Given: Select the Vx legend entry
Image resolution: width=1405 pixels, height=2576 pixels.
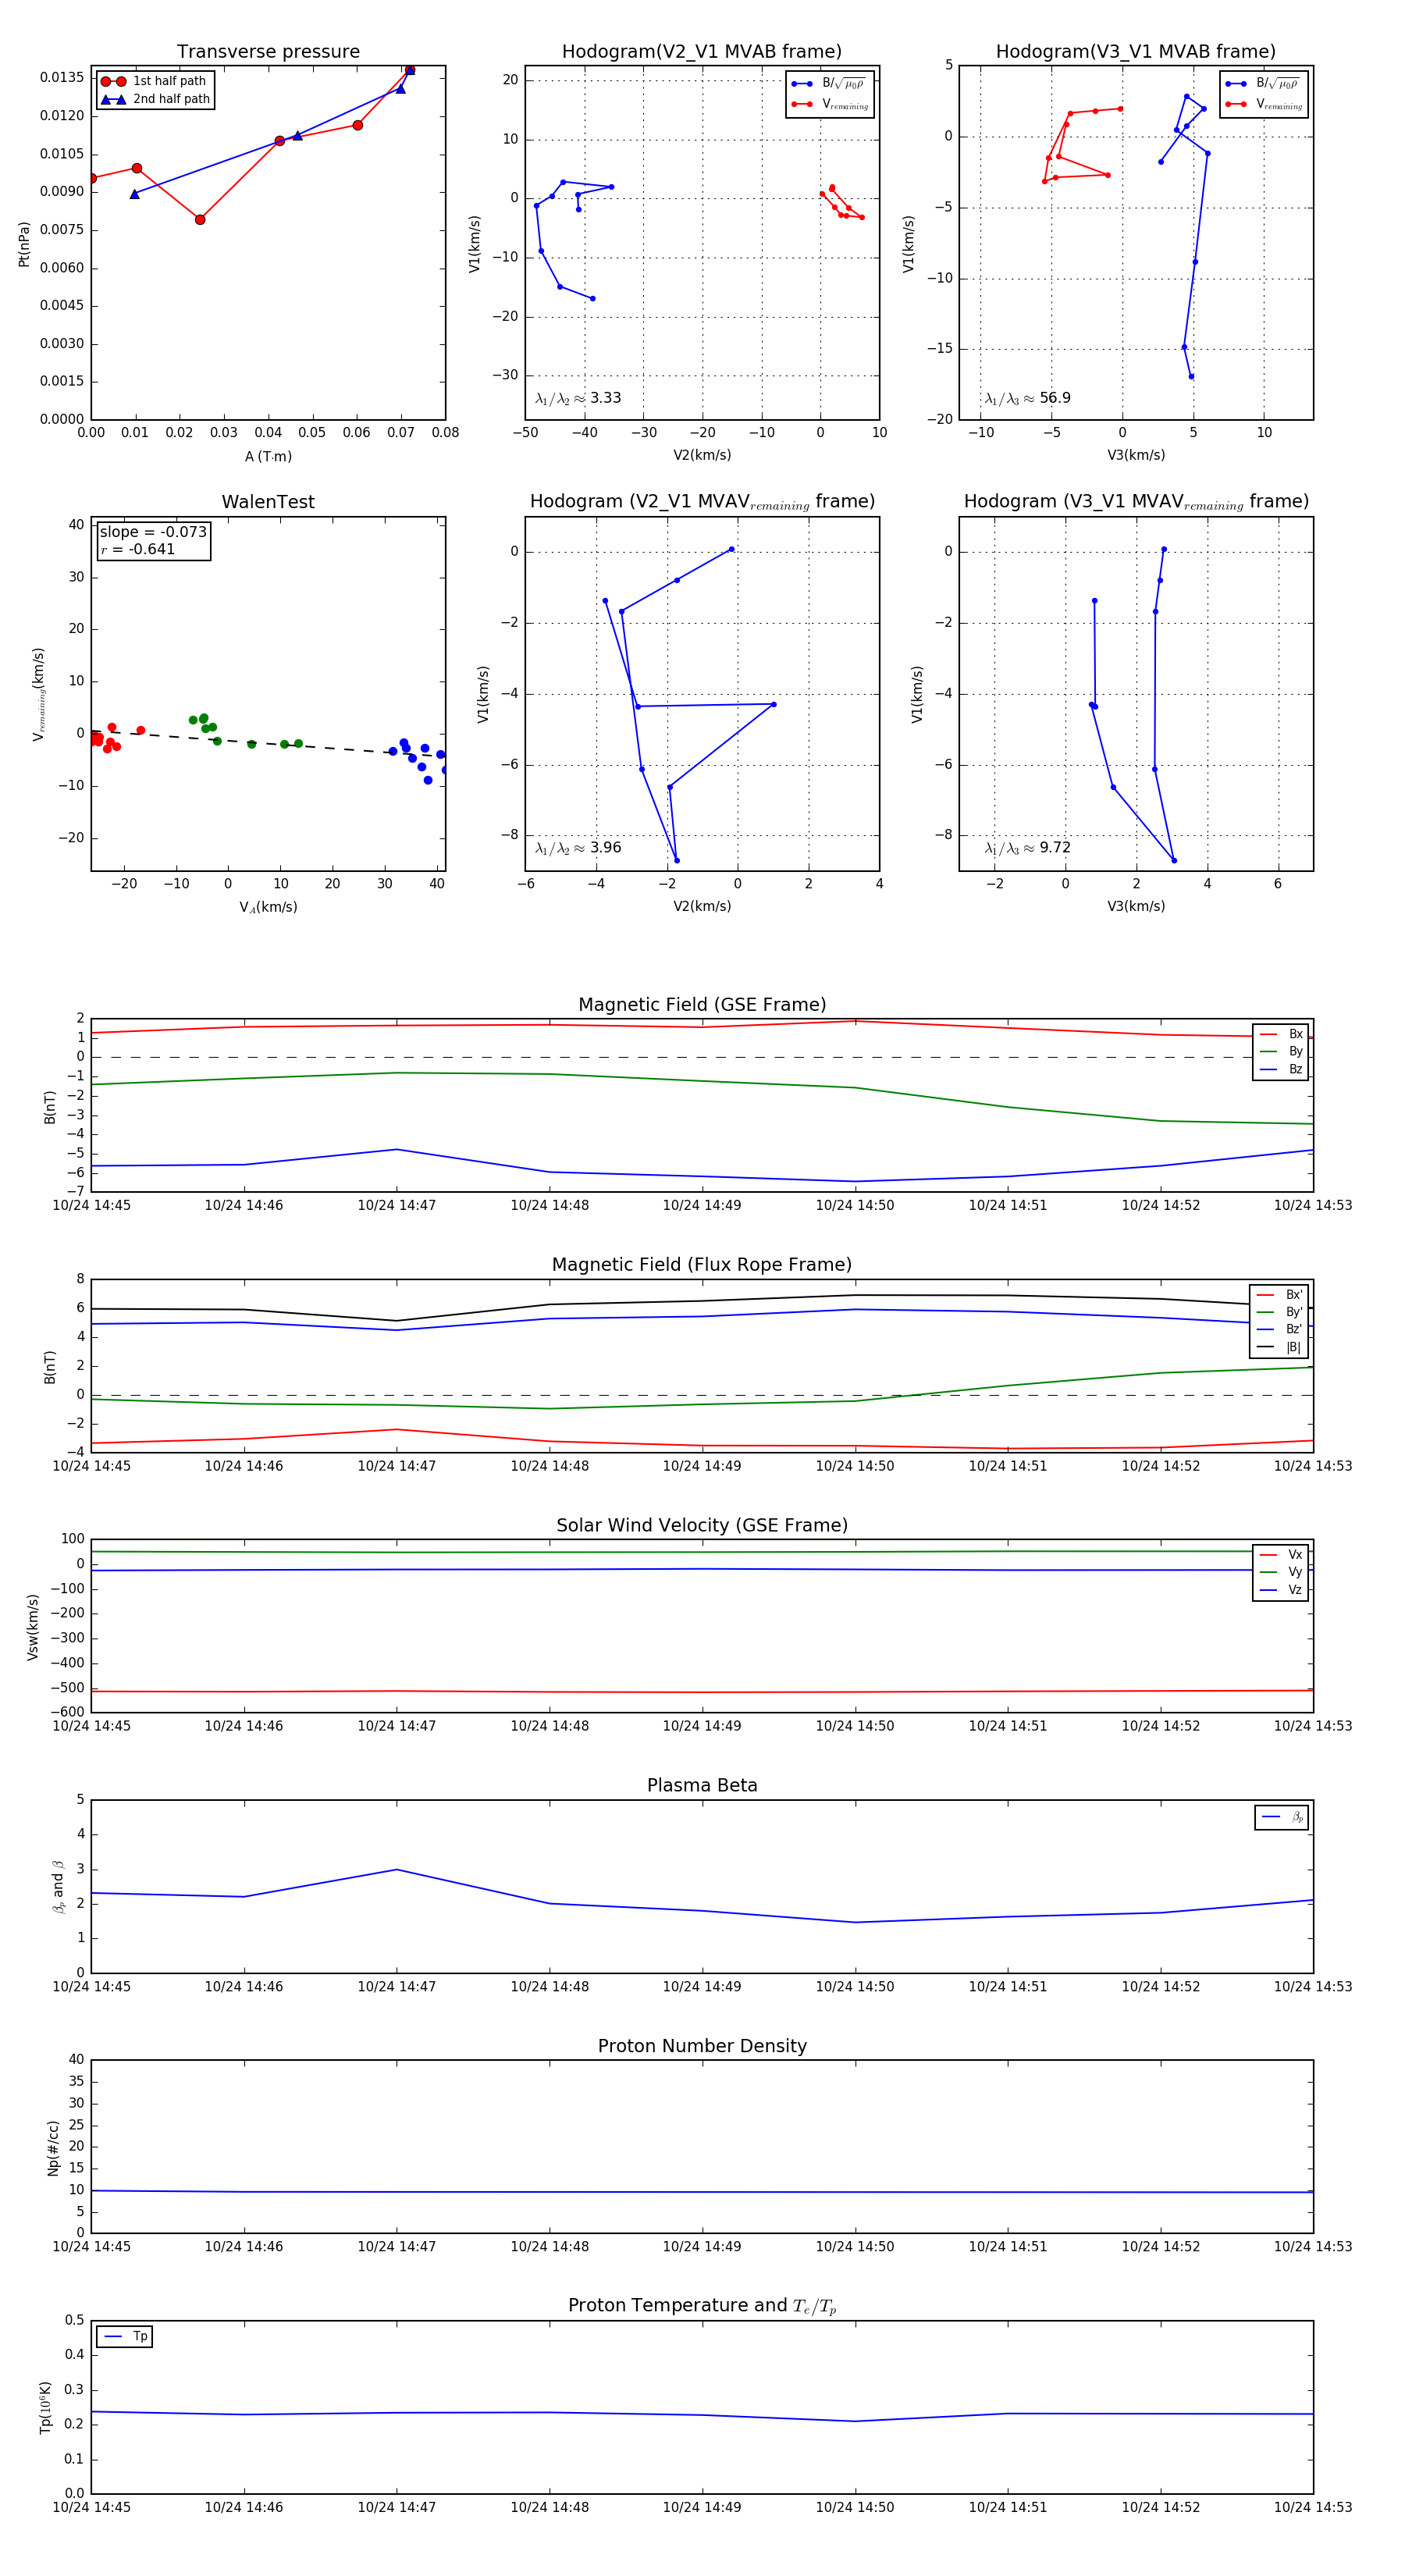Looking at the screenshot, I should 1281,1555.
